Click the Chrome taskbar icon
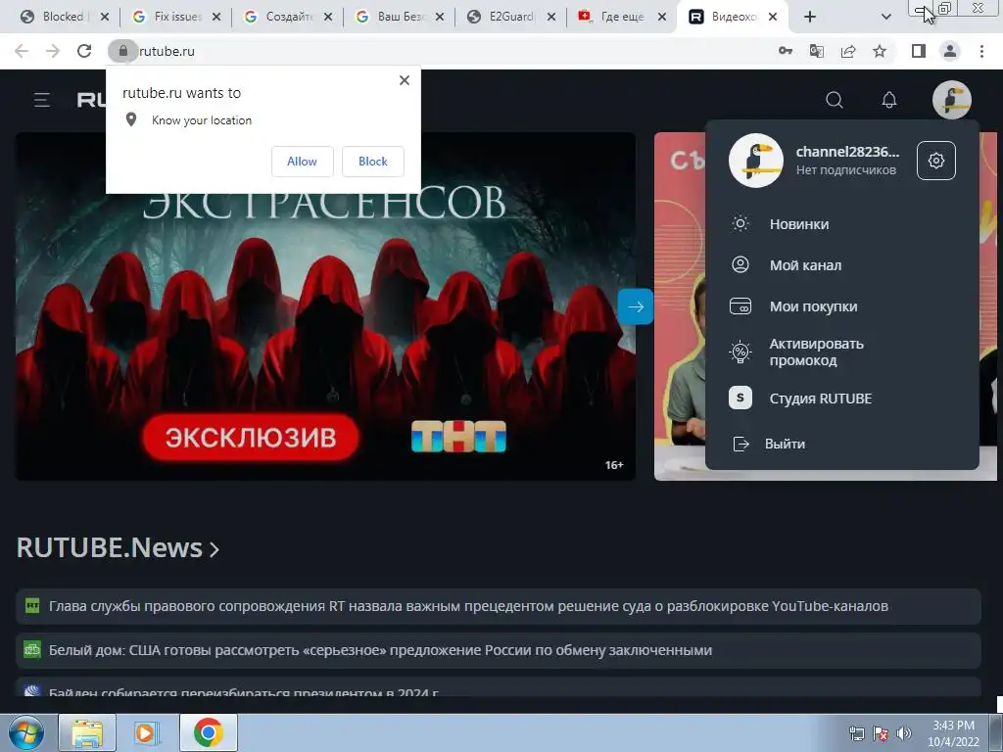Image resolution: width=1003 pixels, height=752 pixels. pyautogui.click(x=208, y=733)
